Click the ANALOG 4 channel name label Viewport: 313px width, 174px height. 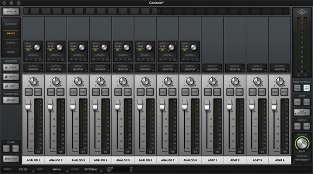[101, 160]
